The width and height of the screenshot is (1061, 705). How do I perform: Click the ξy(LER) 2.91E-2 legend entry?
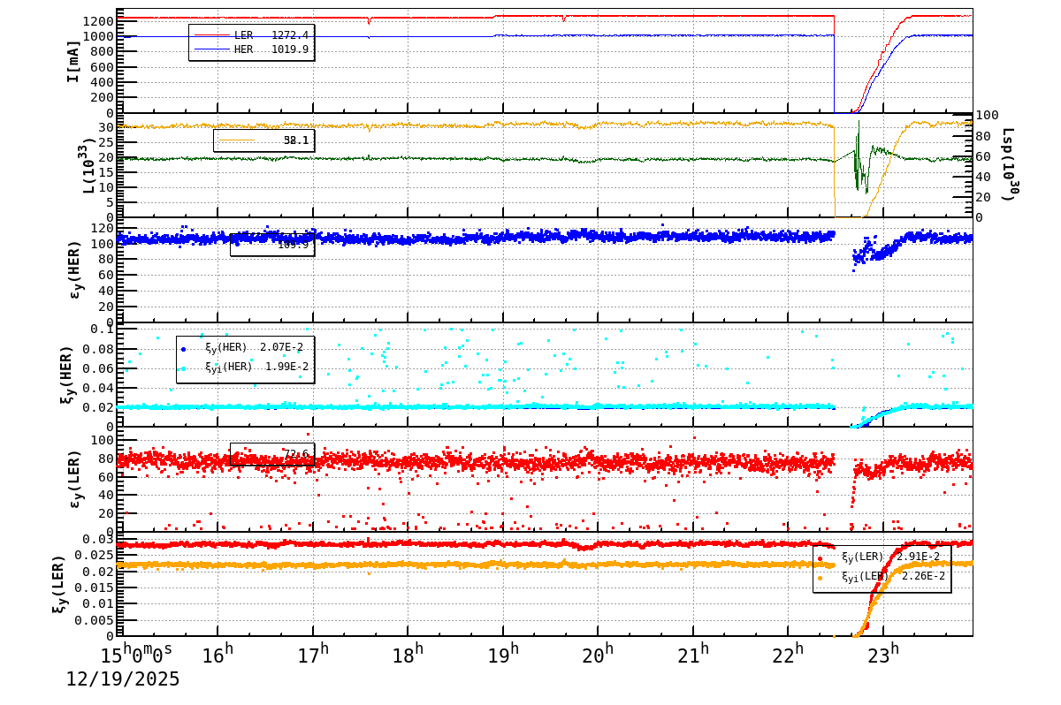coord(879,557)
